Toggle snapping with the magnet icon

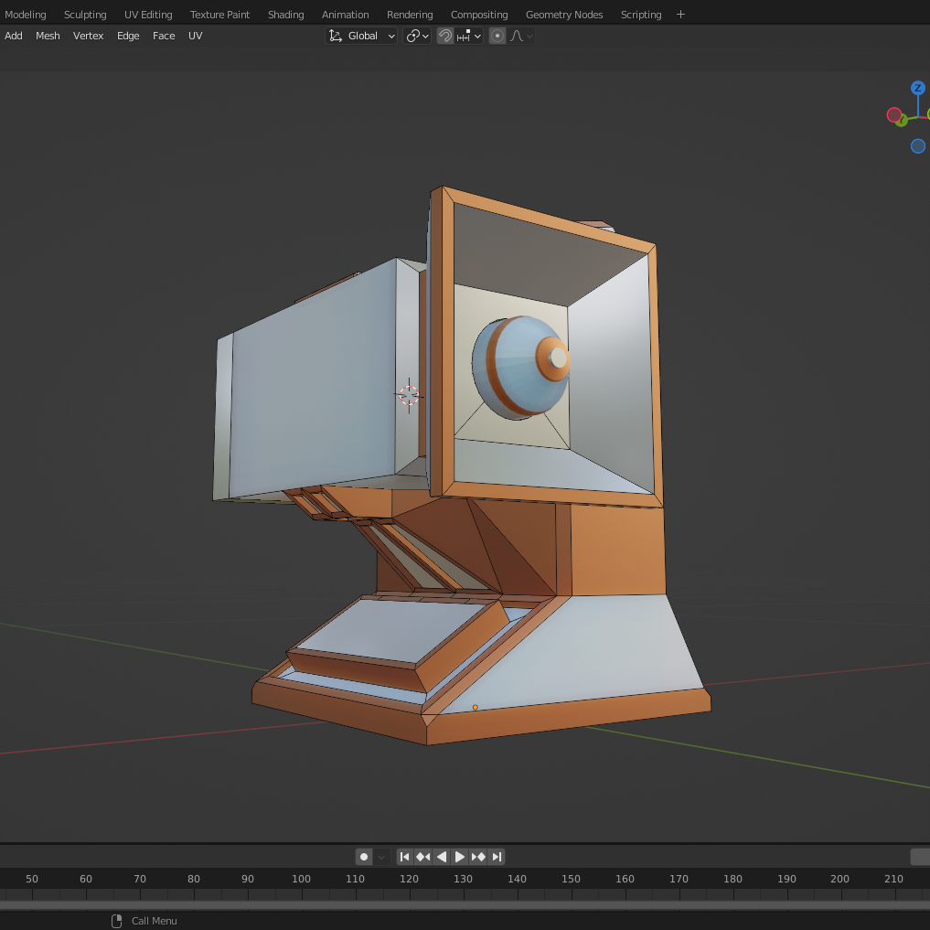point(445,36)
